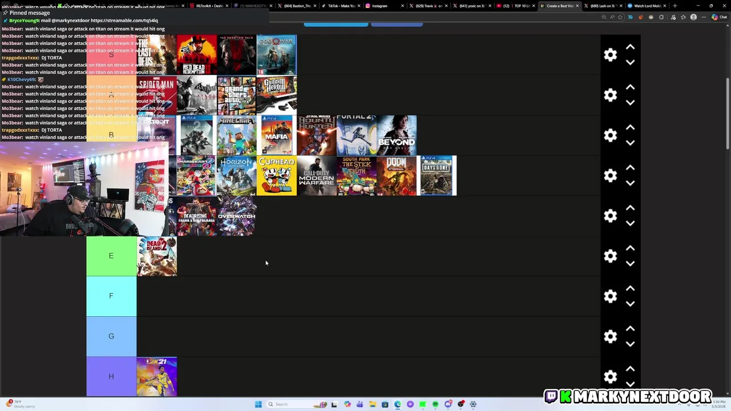Open File Explorer from the taskbar

(372, 404)
